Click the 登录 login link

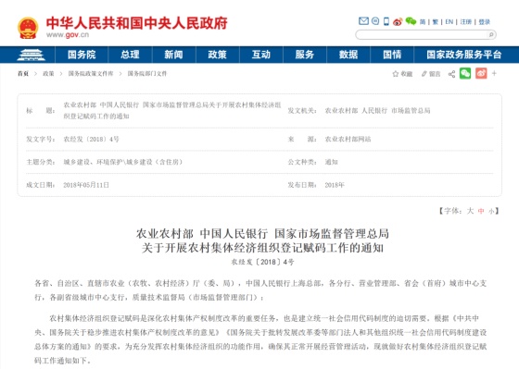pos(484,22)
